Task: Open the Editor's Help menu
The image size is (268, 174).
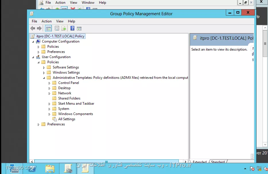Action: click(71, 21)
